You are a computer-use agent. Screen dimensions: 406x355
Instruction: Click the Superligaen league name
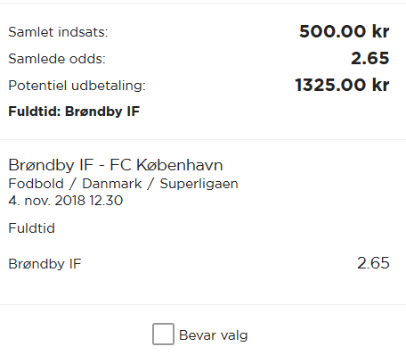[199, 184]
